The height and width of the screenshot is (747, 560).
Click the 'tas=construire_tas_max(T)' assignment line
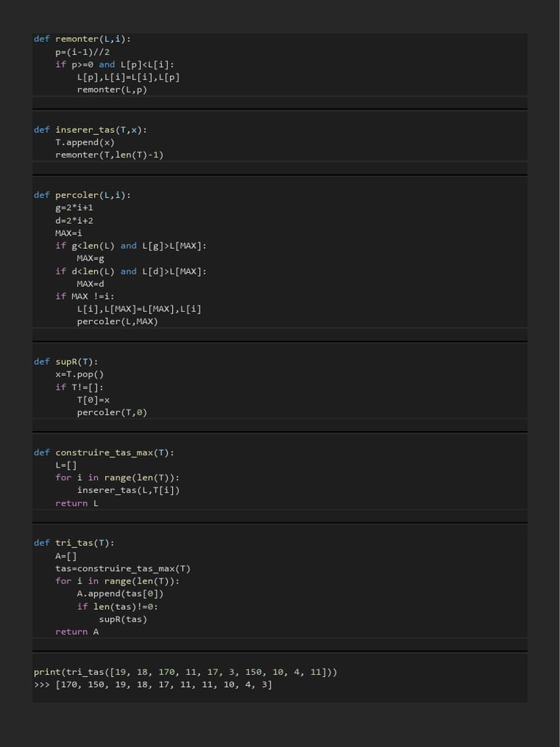[122, 569]
